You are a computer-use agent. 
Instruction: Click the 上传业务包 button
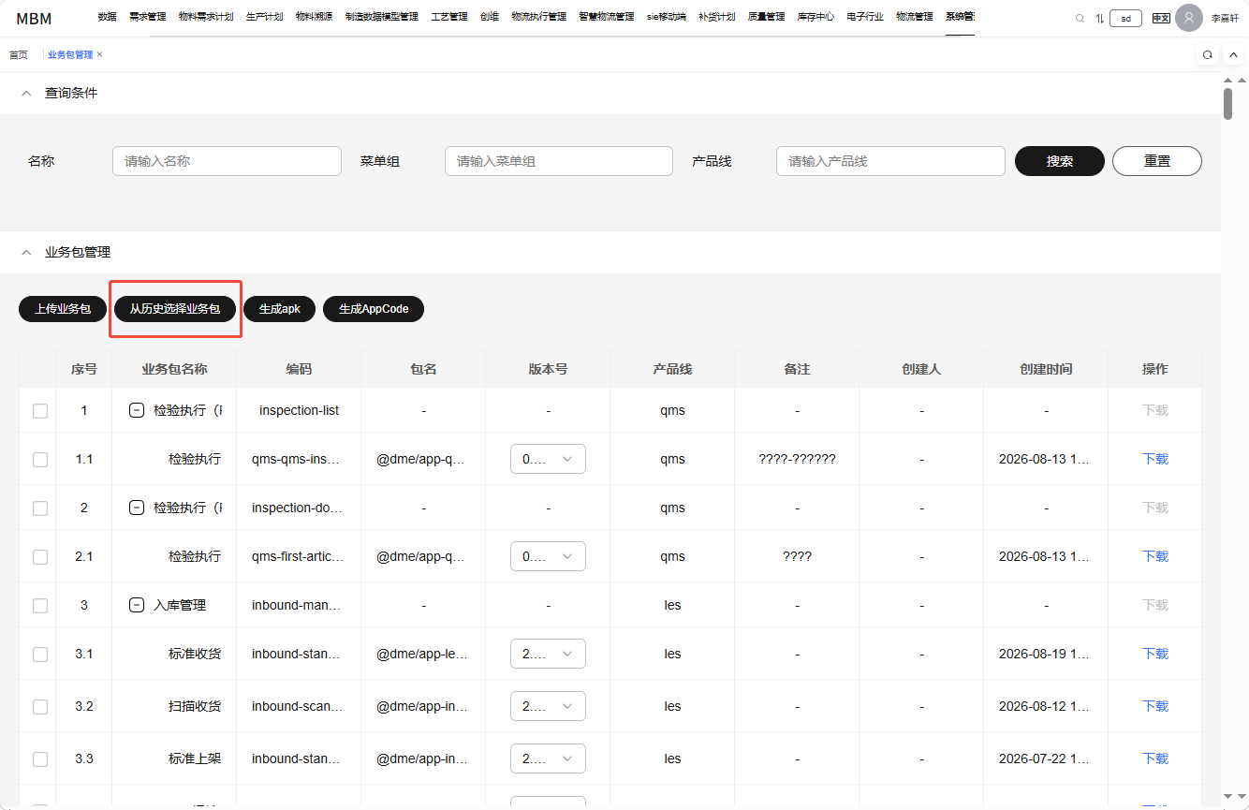(63, 309)
